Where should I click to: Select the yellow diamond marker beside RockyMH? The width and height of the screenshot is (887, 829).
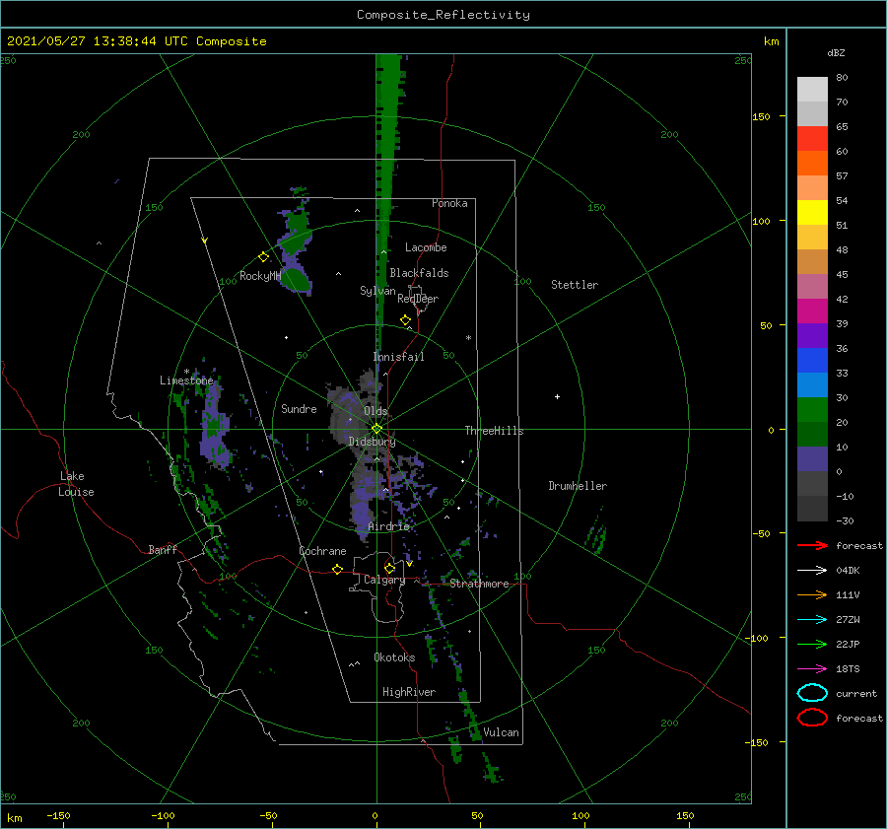click(263, 257)
